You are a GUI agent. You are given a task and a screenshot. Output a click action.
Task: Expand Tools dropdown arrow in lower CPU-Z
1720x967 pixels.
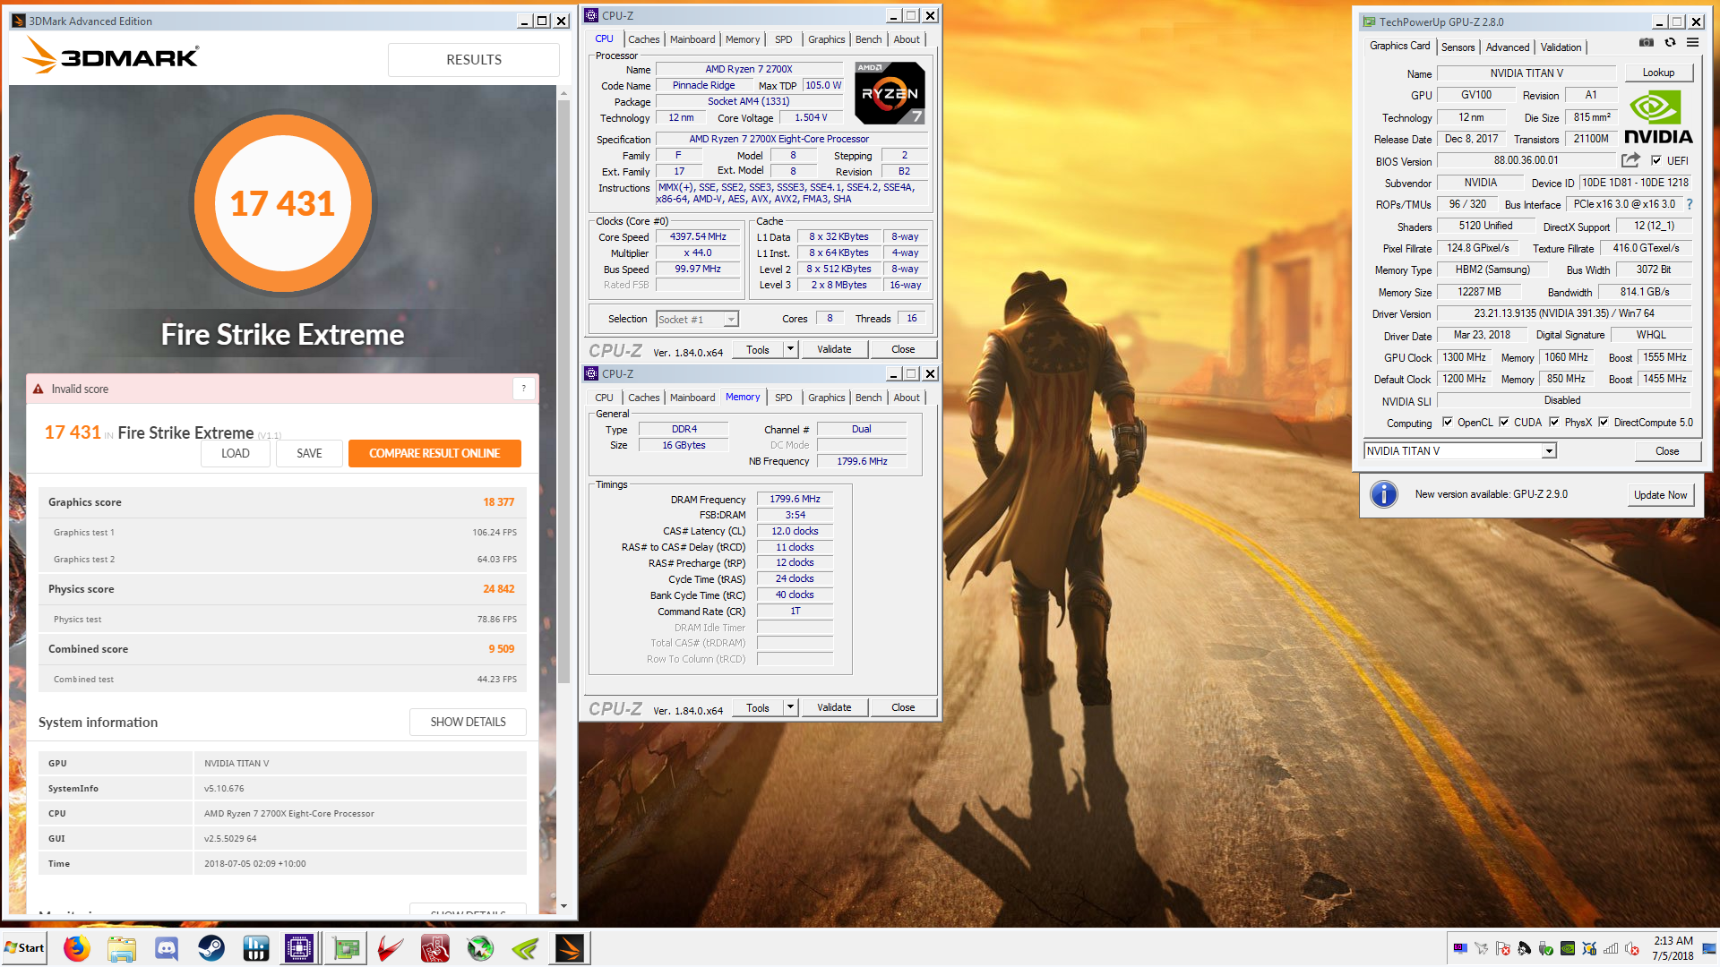pos(790,707)
